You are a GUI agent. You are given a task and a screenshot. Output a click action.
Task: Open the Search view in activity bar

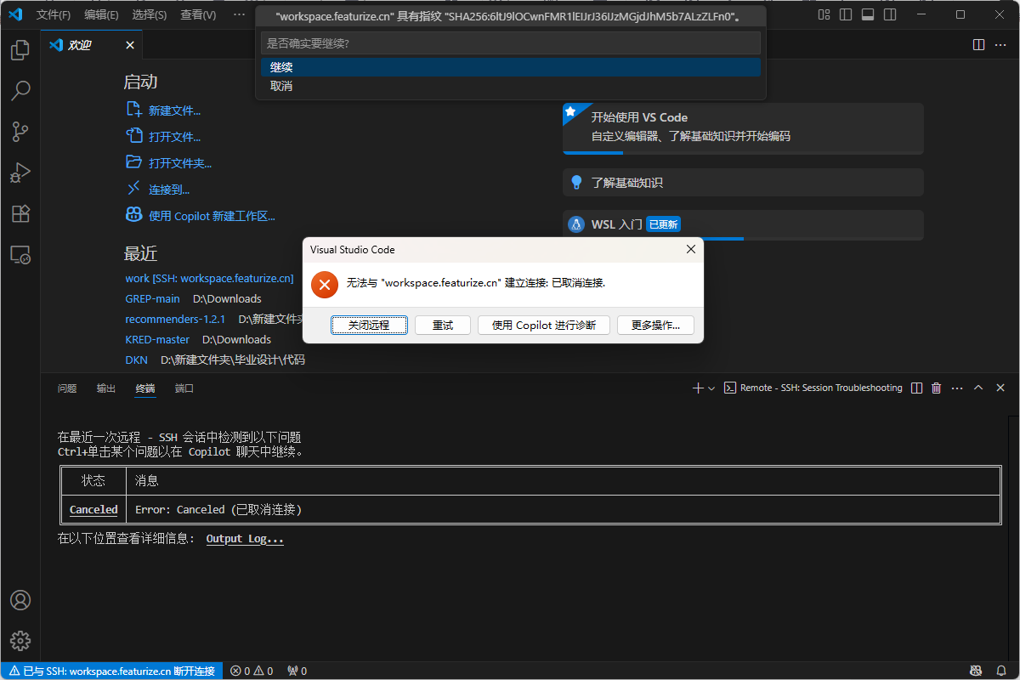coord(20,91)
